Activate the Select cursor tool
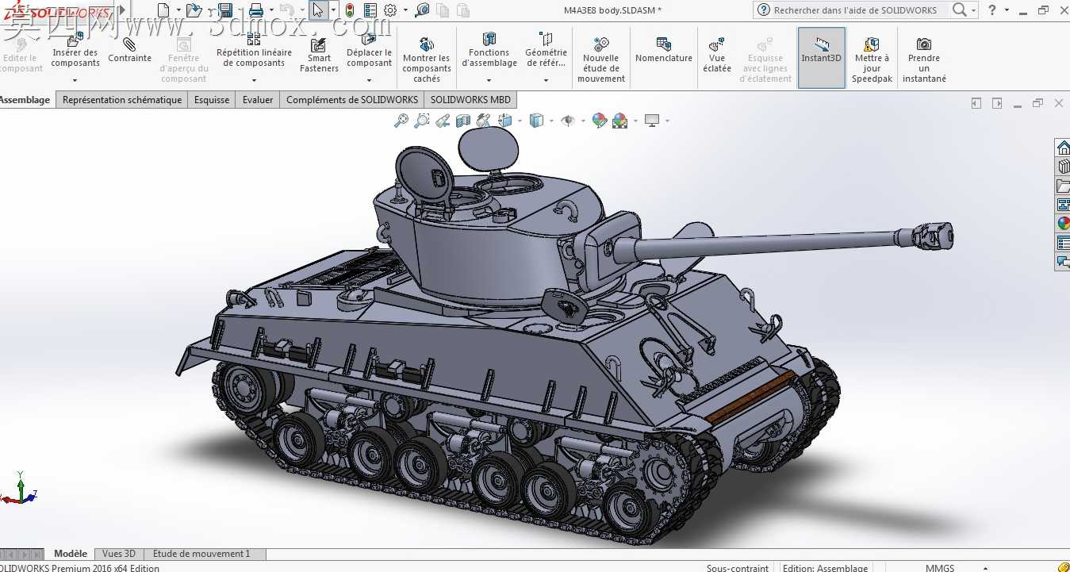This screenshot has height=572, width=1070. (318, 10)
